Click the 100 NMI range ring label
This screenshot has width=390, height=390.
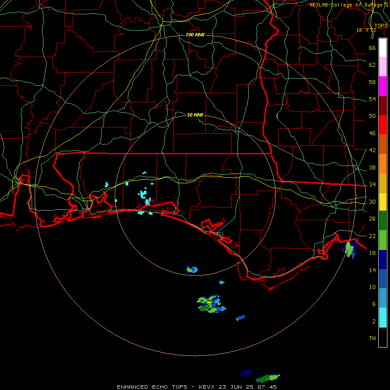(x=195, y=35)
